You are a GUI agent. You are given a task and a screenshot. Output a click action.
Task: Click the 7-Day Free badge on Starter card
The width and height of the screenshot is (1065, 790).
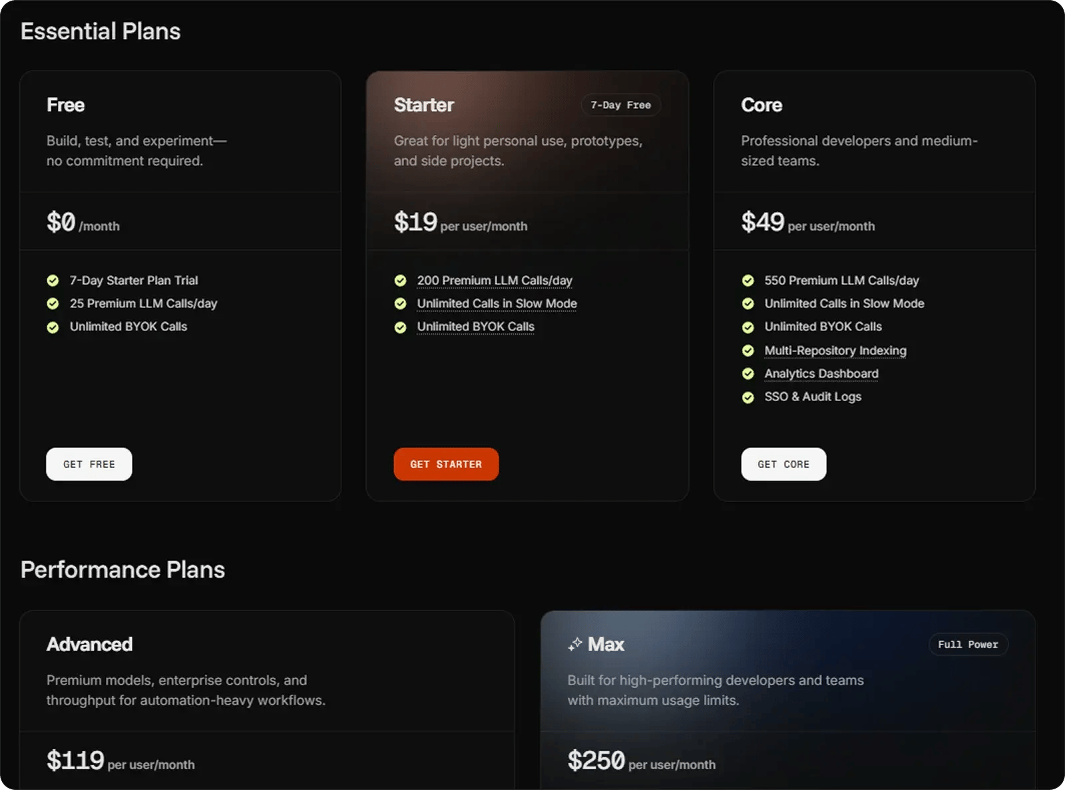click(x=620, y=104)
